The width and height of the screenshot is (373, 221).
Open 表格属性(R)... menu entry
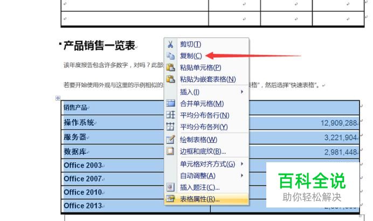coord(206,199)
